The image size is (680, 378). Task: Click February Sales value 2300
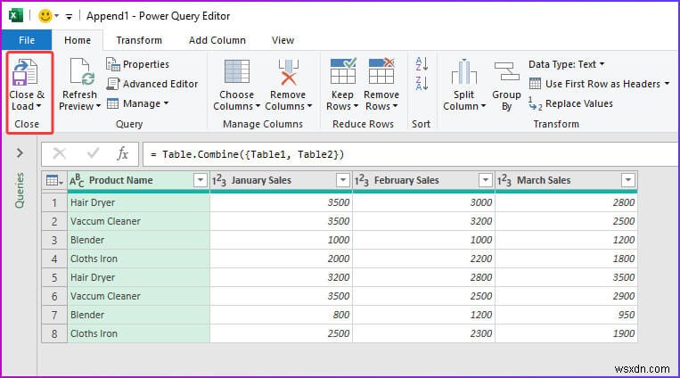tap(423, 333)
